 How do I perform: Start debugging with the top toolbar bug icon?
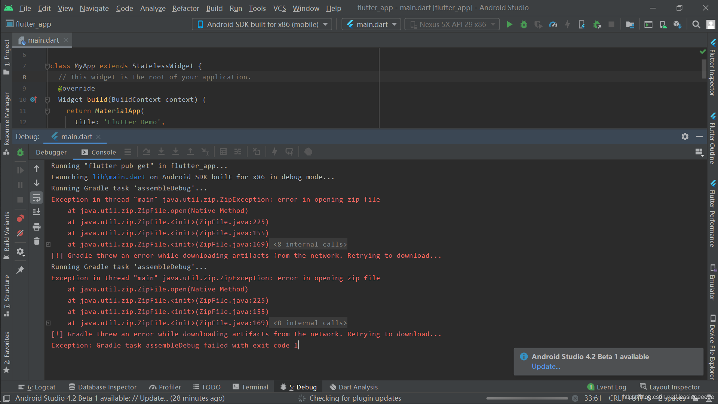[x=524, y=25]
